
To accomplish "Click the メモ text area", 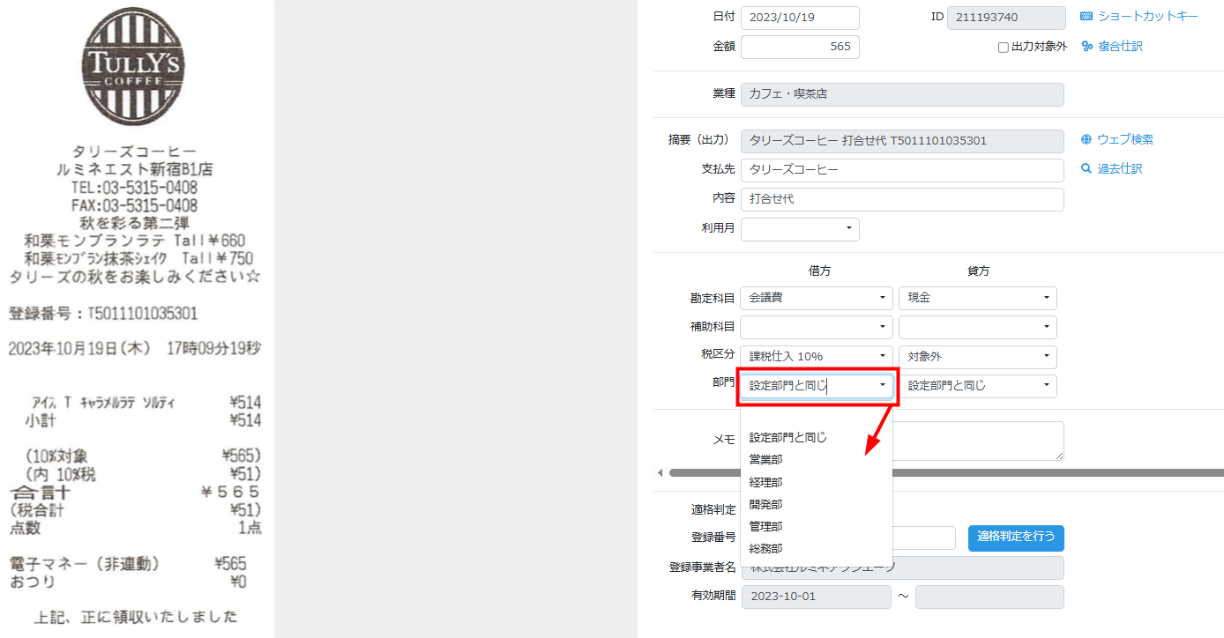I will (x=978, y=441).
